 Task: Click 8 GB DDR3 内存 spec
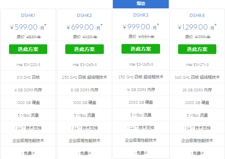85,90
